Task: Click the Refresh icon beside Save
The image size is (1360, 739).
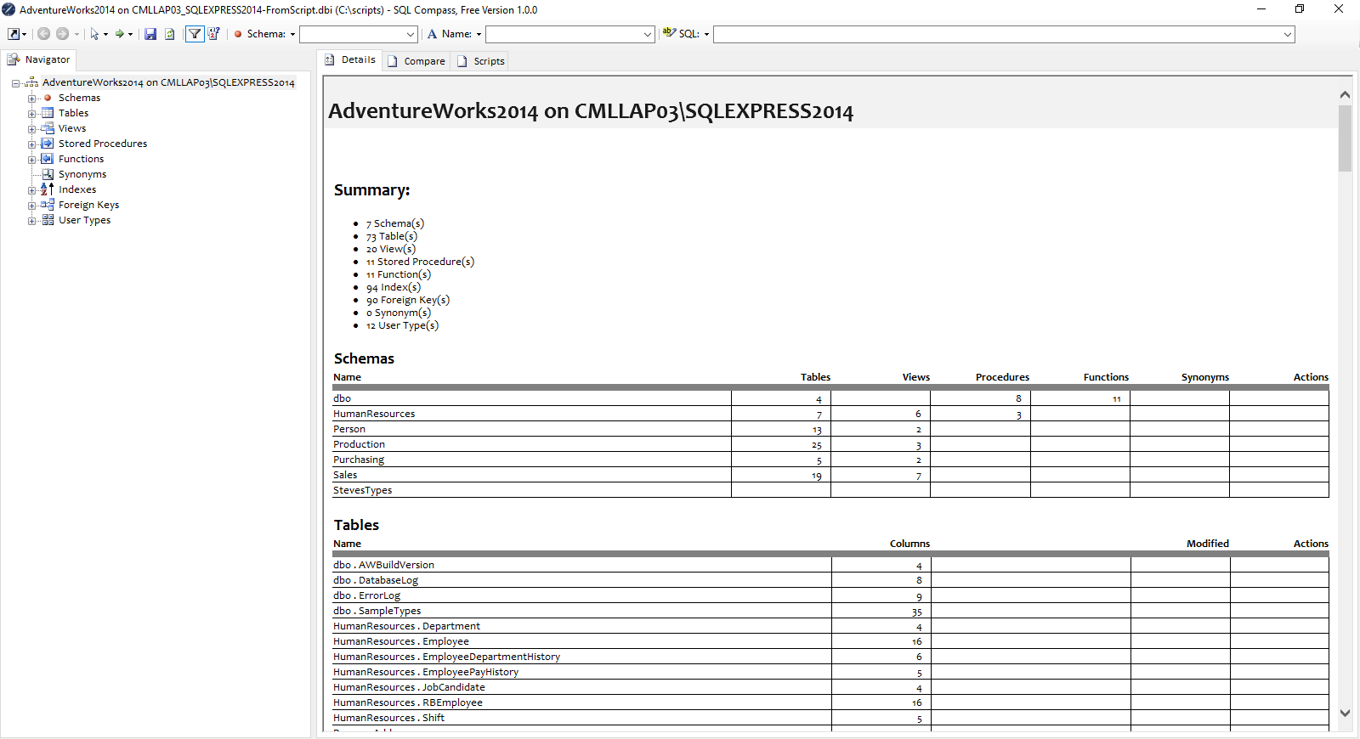Action: [x=170, y=34]
